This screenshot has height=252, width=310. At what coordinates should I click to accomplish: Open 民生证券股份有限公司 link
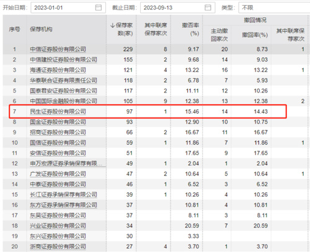click(x=58, y=112)
